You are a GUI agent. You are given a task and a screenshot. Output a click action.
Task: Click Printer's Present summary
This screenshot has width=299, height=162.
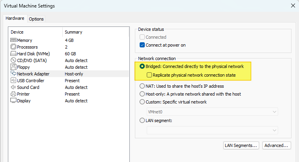point(72,94)
